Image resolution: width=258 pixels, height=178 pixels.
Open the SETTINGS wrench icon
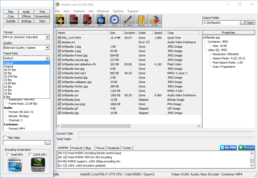pos(128,21)
